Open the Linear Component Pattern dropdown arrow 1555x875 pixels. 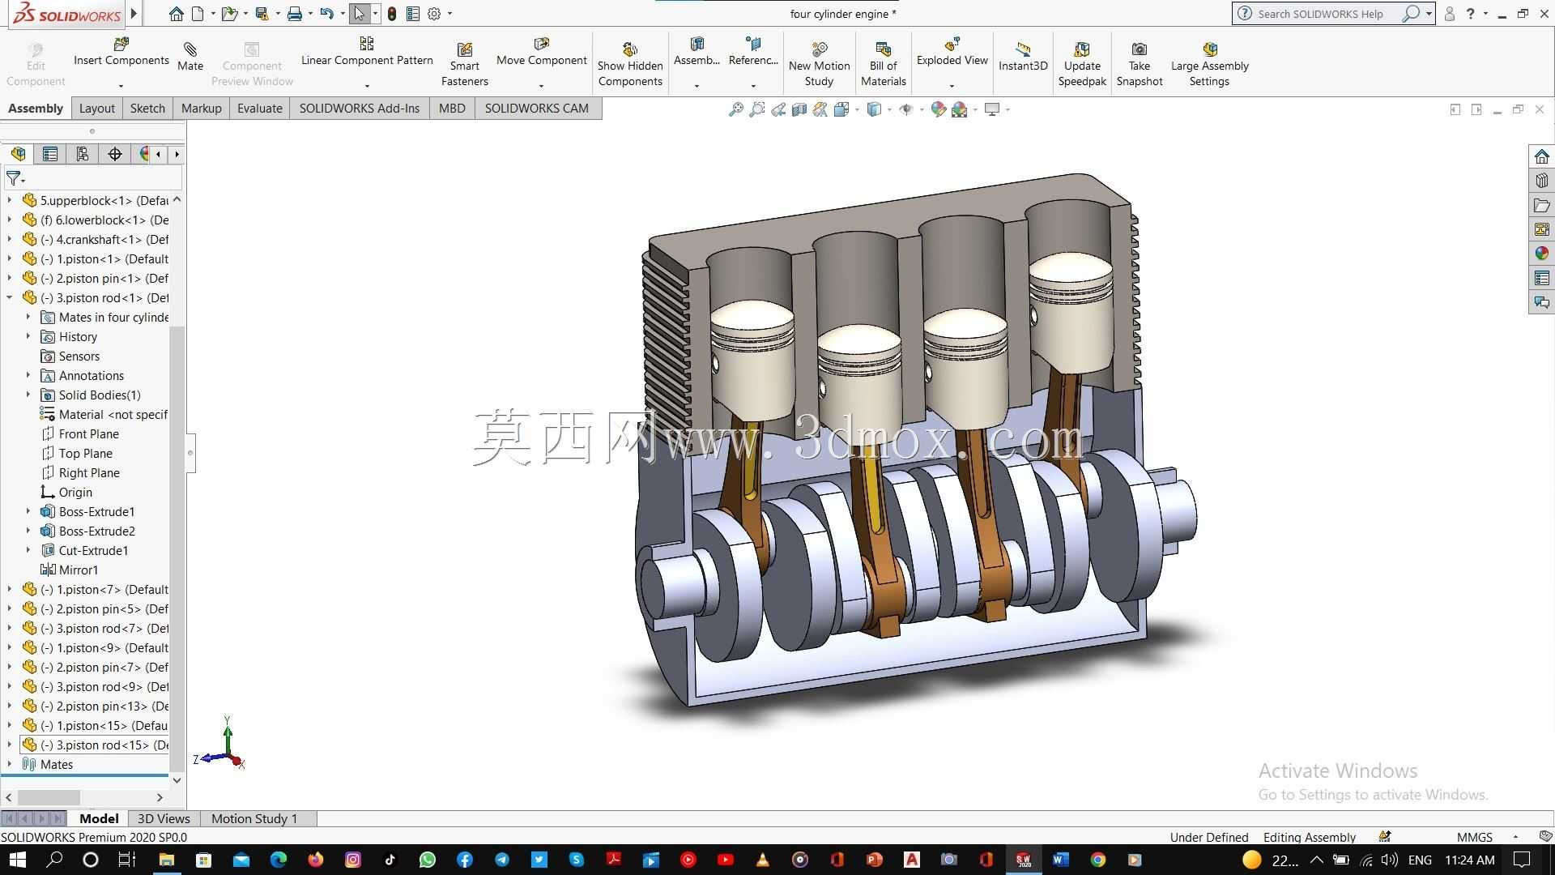367,86
